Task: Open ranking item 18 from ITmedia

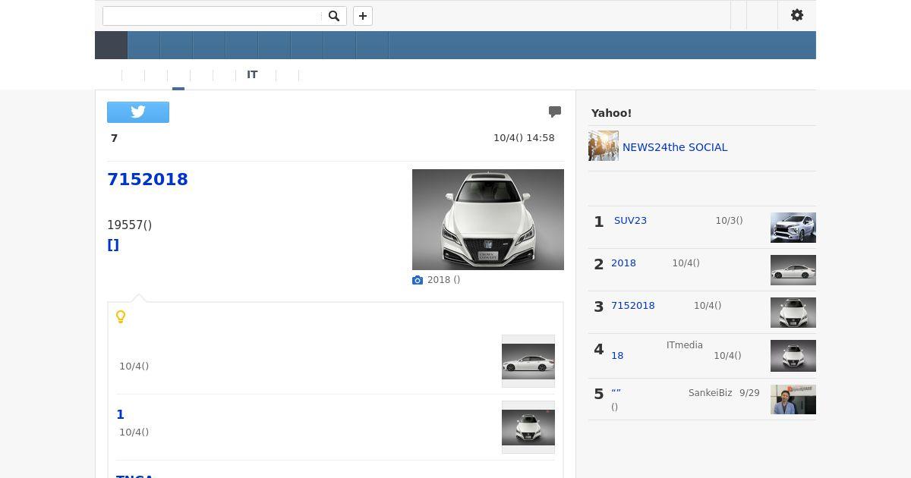Action: pos(617,356)
